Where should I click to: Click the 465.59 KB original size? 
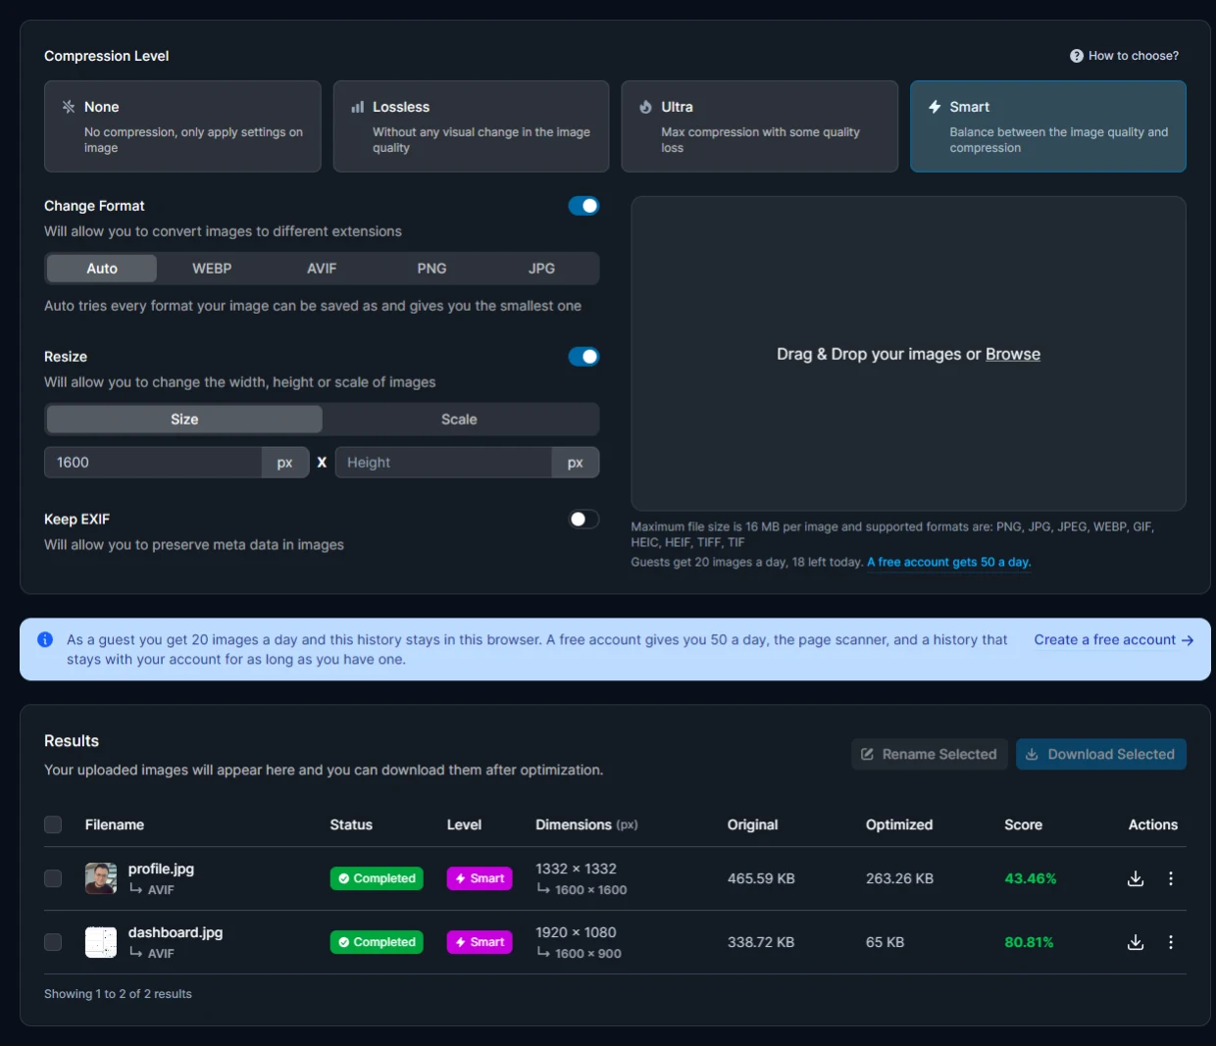click(x=761, y=878)
